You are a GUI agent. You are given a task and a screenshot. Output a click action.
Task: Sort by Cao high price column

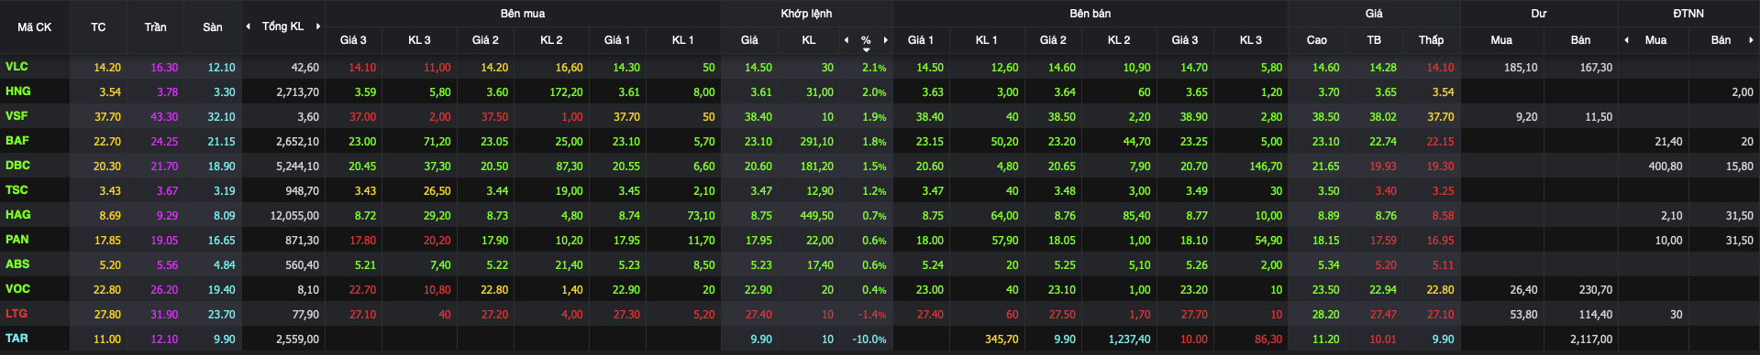(x=1316, y=40)
